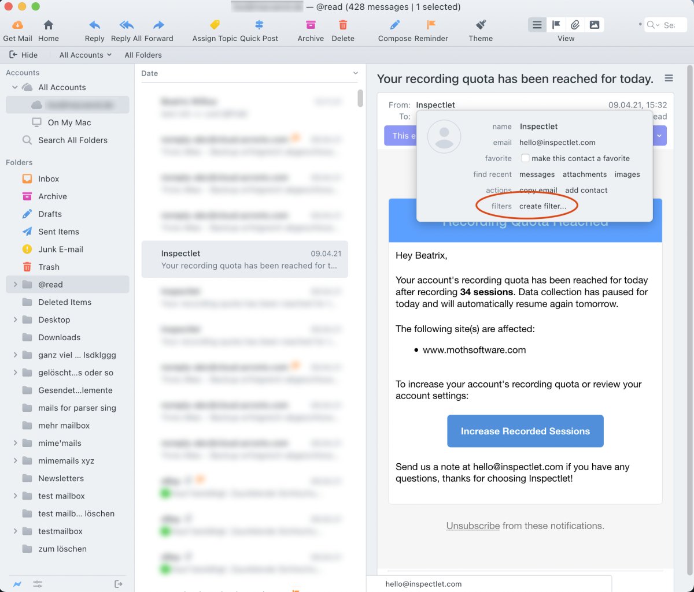
Task: Select the Deleted Items folder
Action: pos(65,302)
